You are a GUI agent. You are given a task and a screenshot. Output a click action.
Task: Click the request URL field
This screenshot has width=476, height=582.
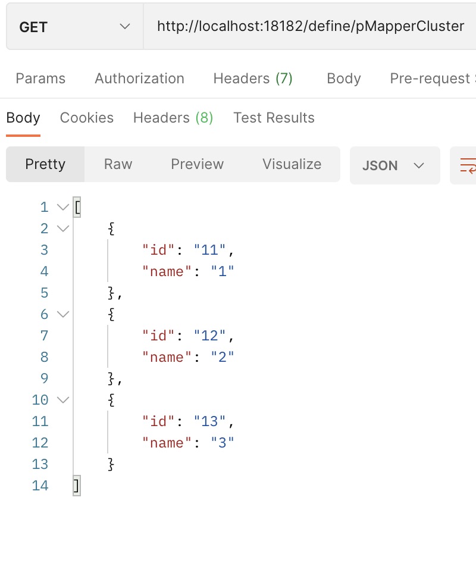pyautogui.click(x=309, y=26)
